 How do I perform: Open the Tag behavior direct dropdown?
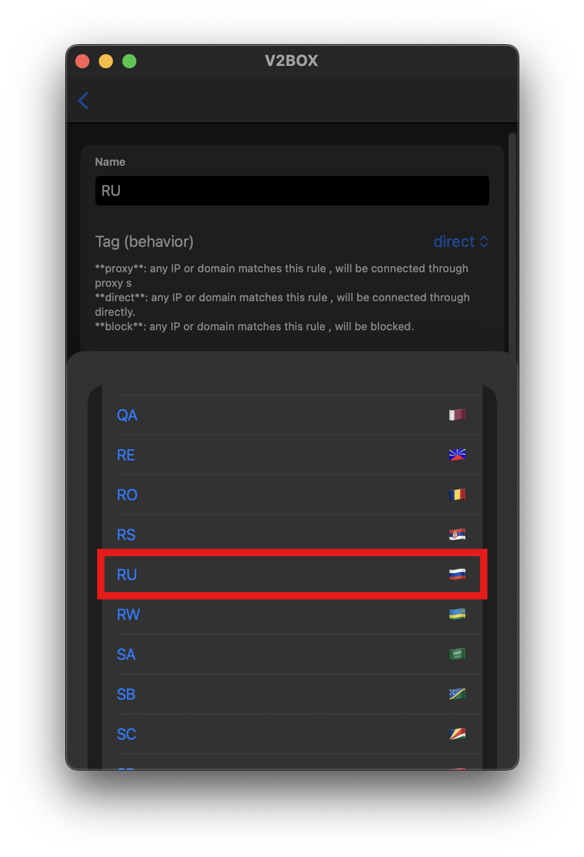click(x=461, y=242)
